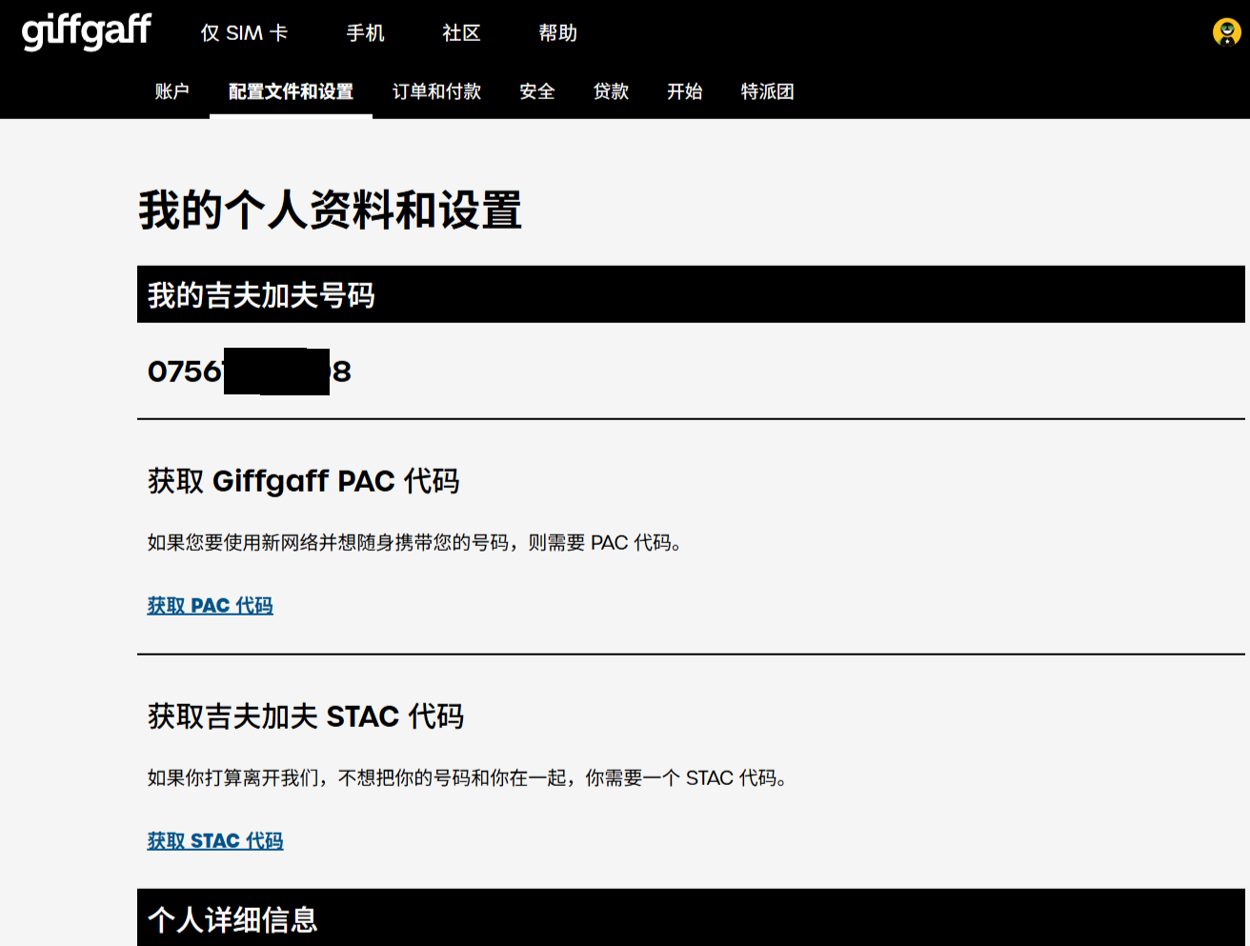Open the 仅 SIM 卡 menu
Screen dimensions: 1250x946
coord(244,33)
